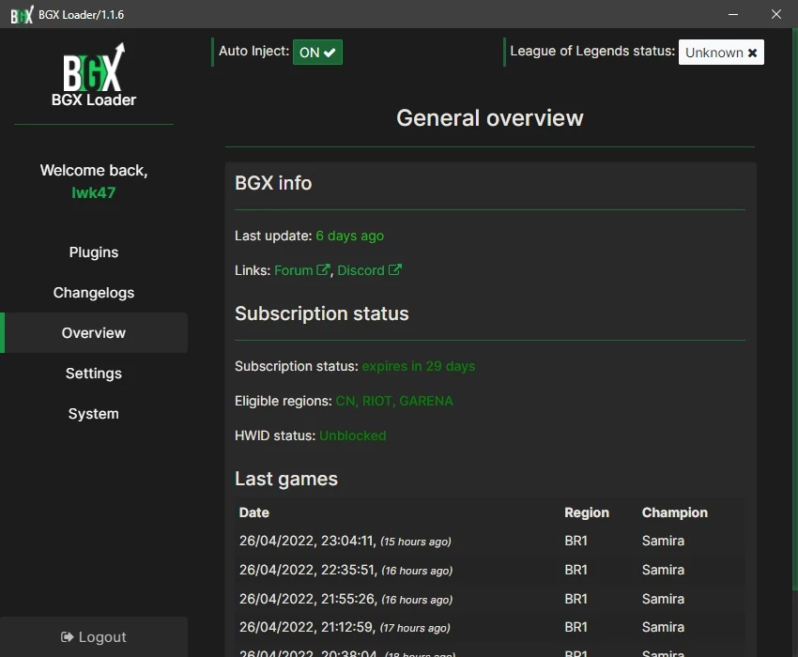Select the game row dated 23:04:11
This screenshot has height=657, width=798.
pos(489,541)
